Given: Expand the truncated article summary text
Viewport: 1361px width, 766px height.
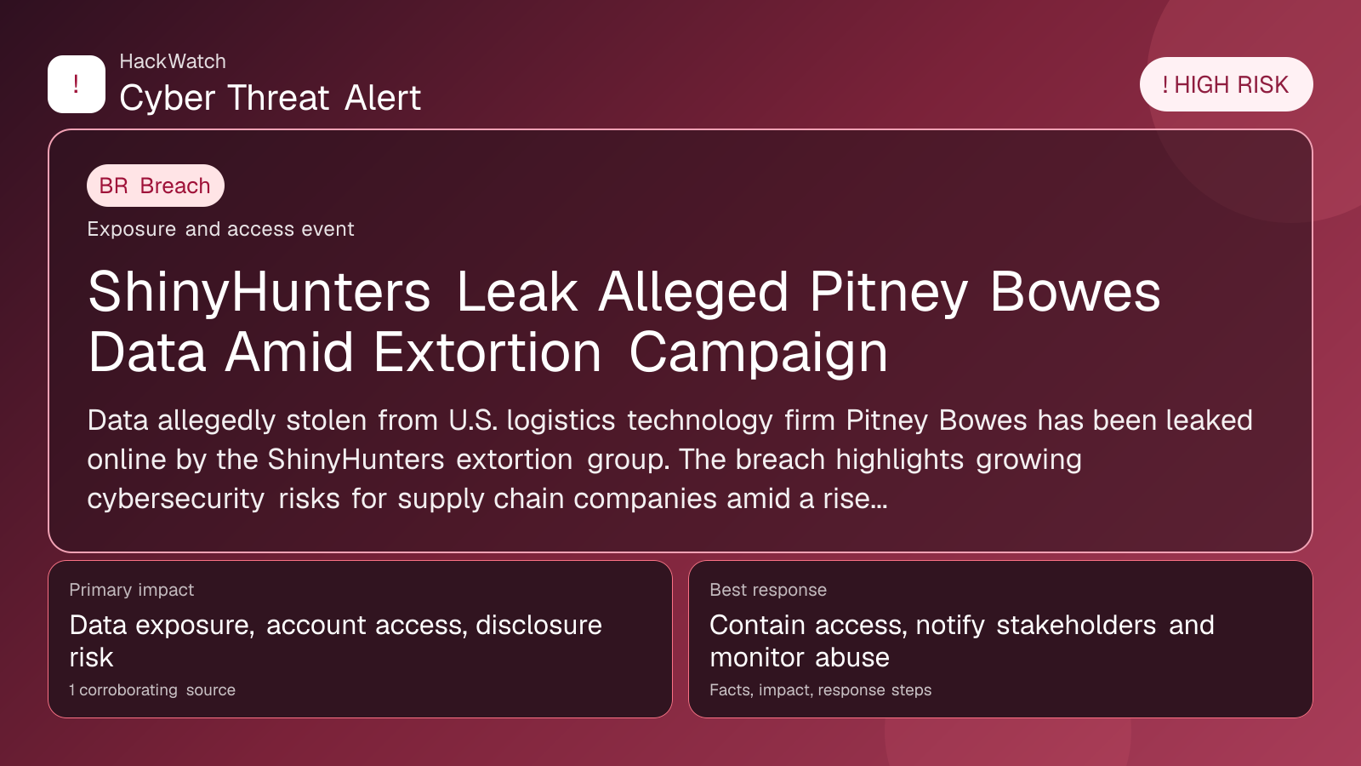Looking at the screenshot, I should [669, 459].
